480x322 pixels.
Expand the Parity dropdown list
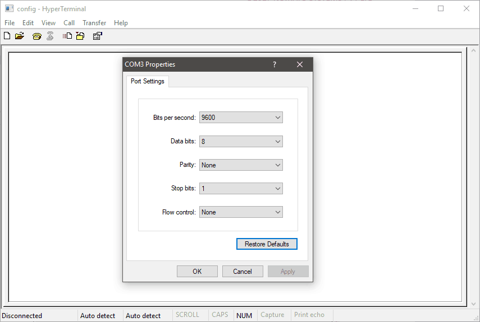pyautogui.click(x=277, y=165)
